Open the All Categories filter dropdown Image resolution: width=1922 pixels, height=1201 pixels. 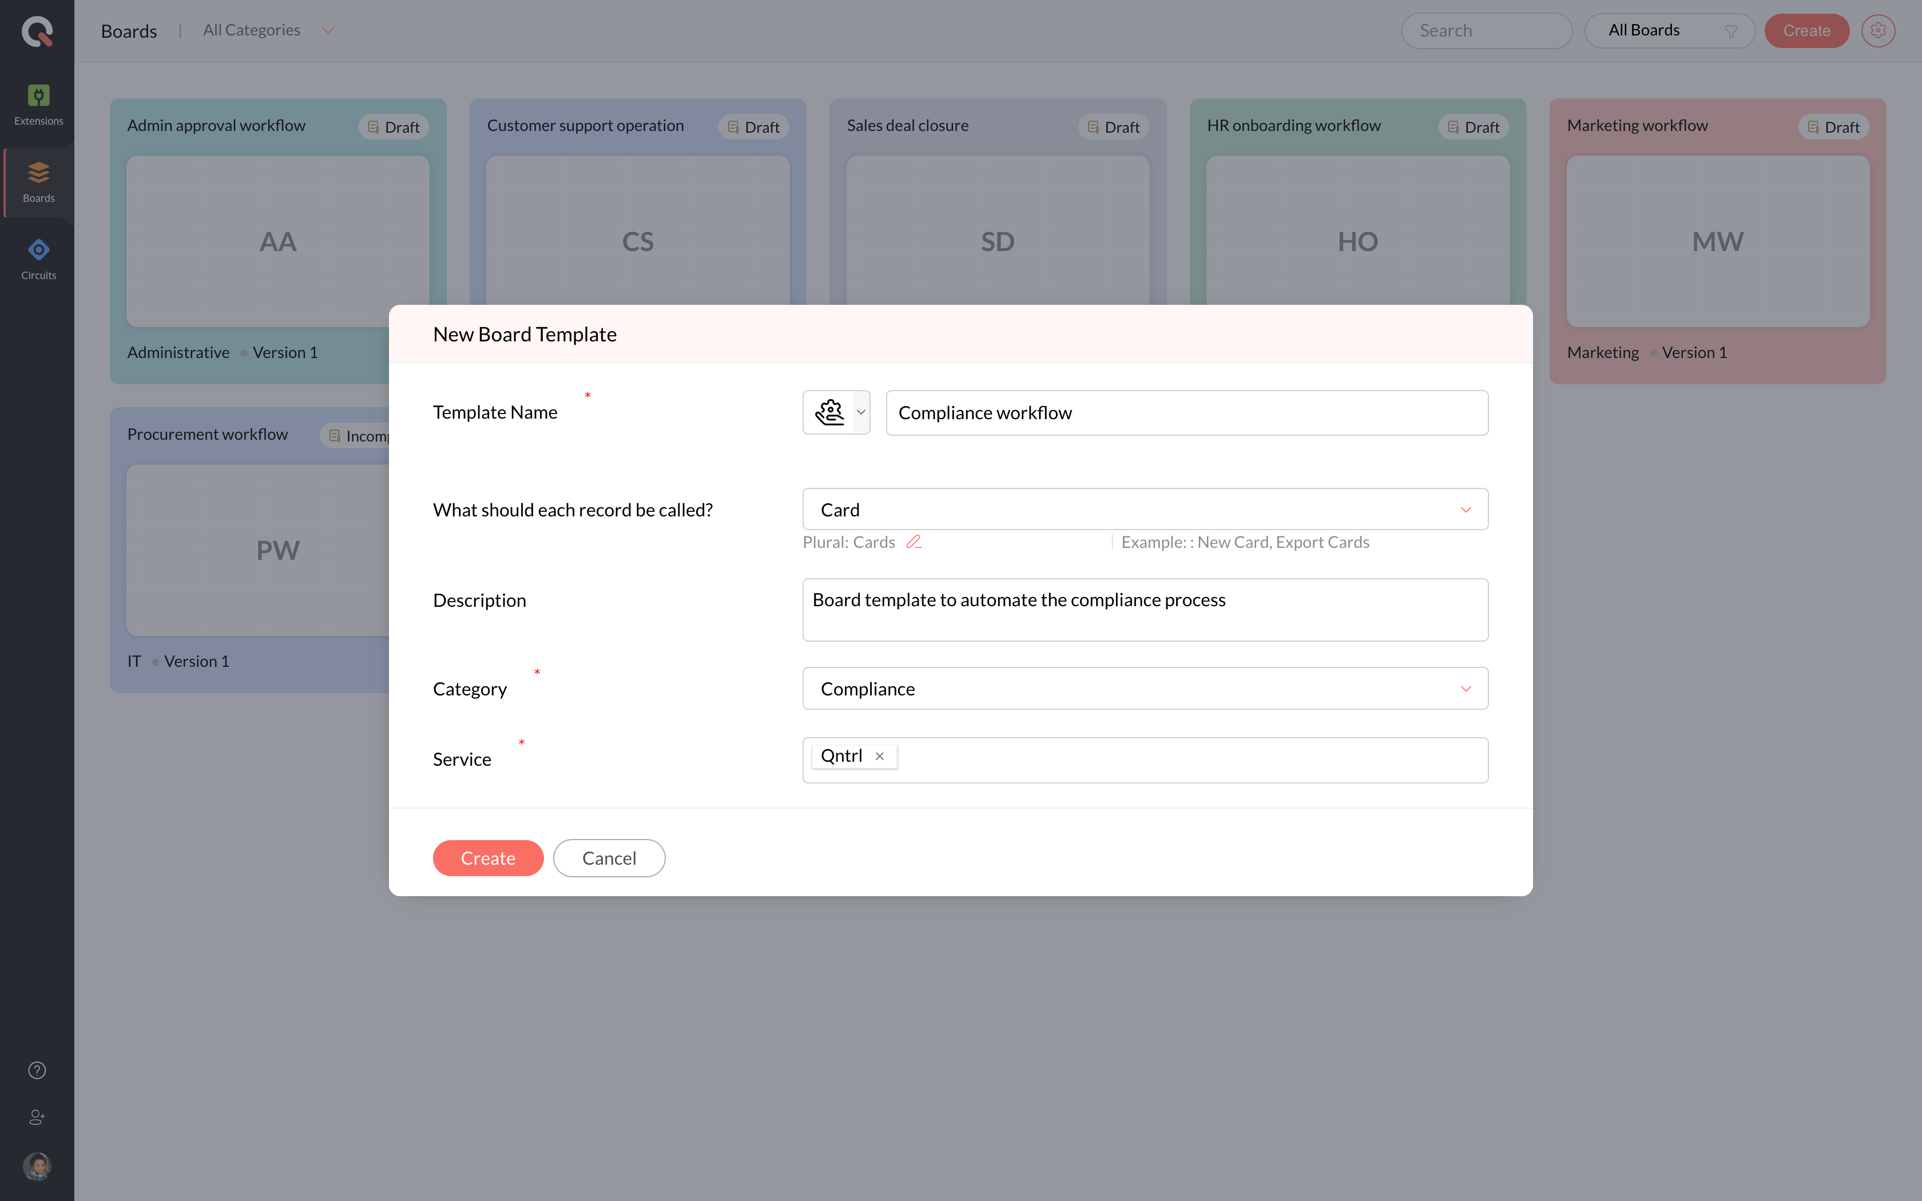(268, 30)
